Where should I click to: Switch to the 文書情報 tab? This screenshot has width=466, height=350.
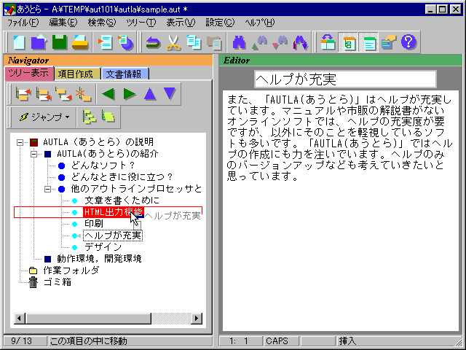(x=124, y=74)
